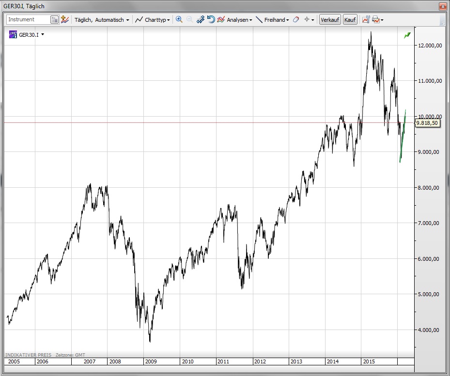Viewport: 450px width, 376px height.
Task: Expand the print/export dropdown arrow
Action: [383, 20]
